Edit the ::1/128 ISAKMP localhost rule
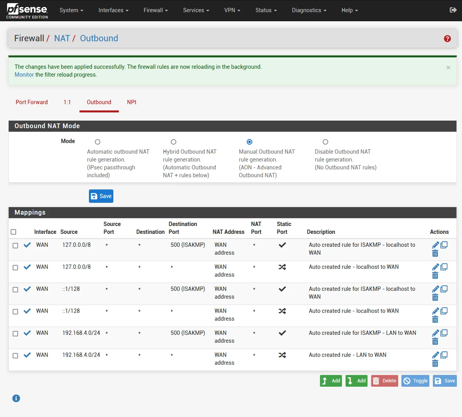462x417 pixels. (435, 289)
